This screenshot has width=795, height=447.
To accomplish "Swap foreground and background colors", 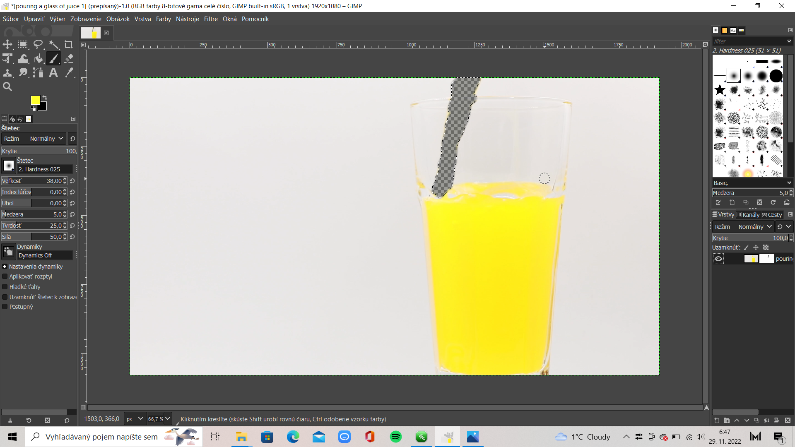I will click(45, 98).
